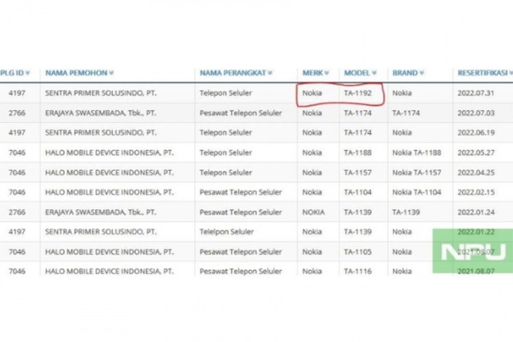The width and height of the screenshot is (513, 342).
Task: Select model cell TA-1188
Action: [x=358, y=153]
